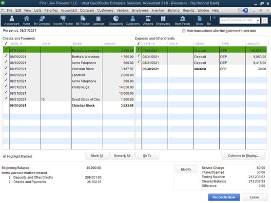The width and height of the screenshot is (271, 203).
Task: Click the Reconcile Now button
Action: coord(224,197)
